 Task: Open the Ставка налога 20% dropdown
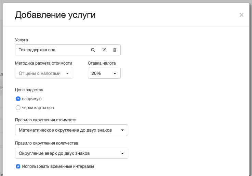coord(104,73)
